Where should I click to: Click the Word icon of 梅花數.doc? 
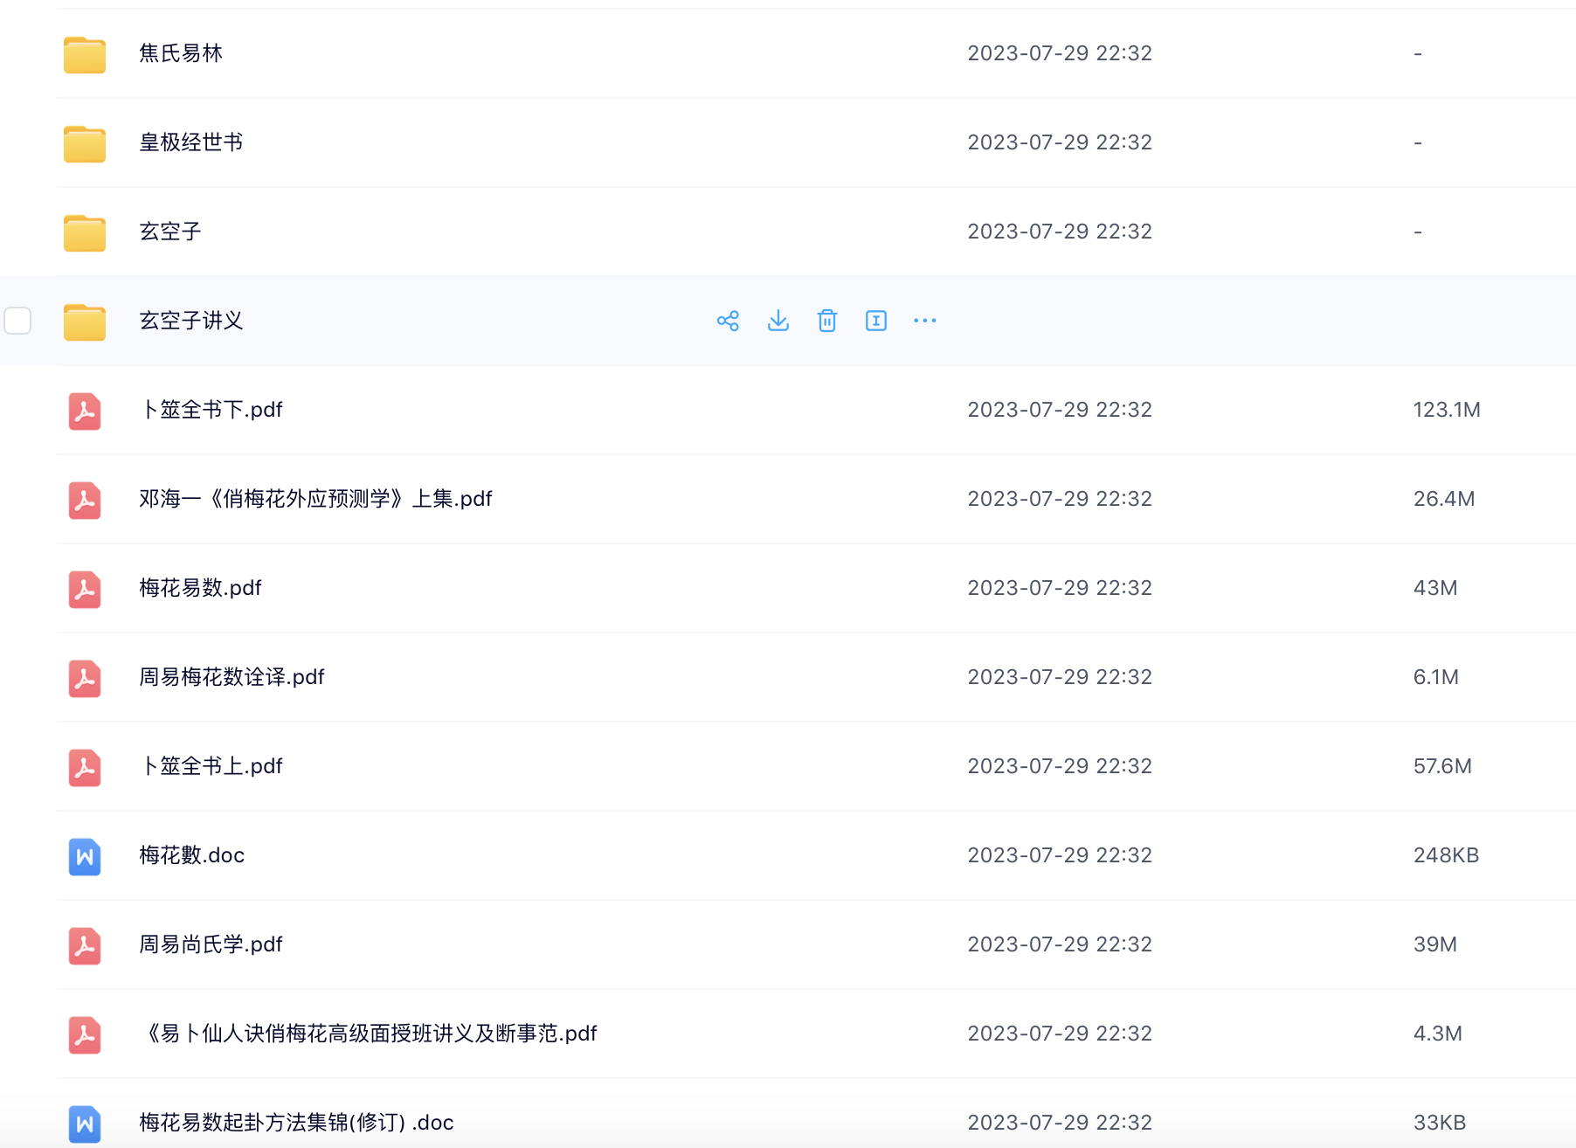point(84,856)
